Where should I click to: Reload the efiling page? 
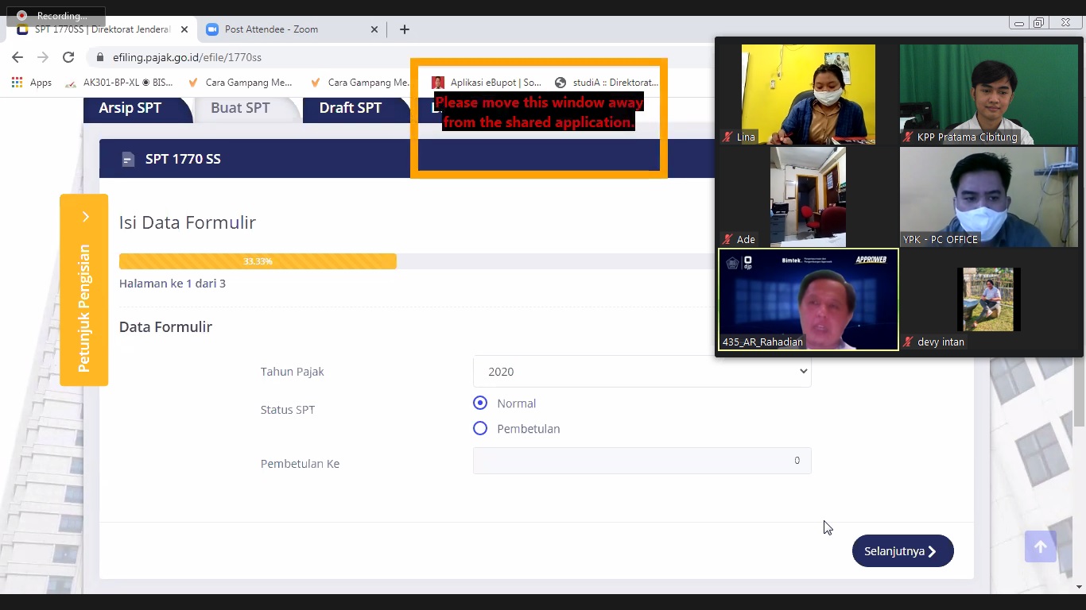(x=68, y=57)
